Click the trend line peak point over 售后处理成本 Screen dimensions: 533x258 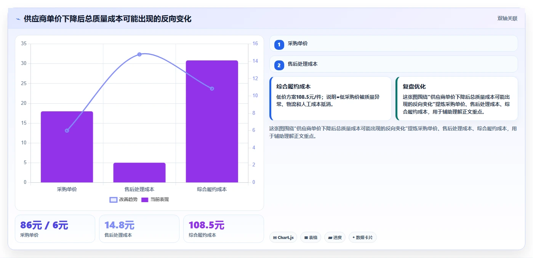click(139, 54)
